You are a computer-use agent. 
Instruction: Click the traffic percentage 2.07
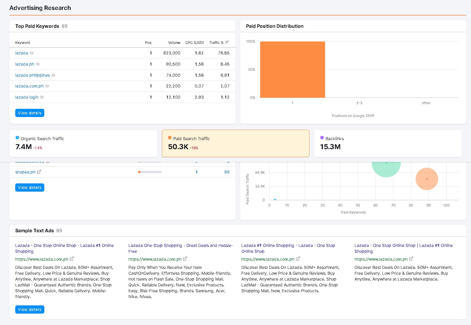[x=225, y=86]
